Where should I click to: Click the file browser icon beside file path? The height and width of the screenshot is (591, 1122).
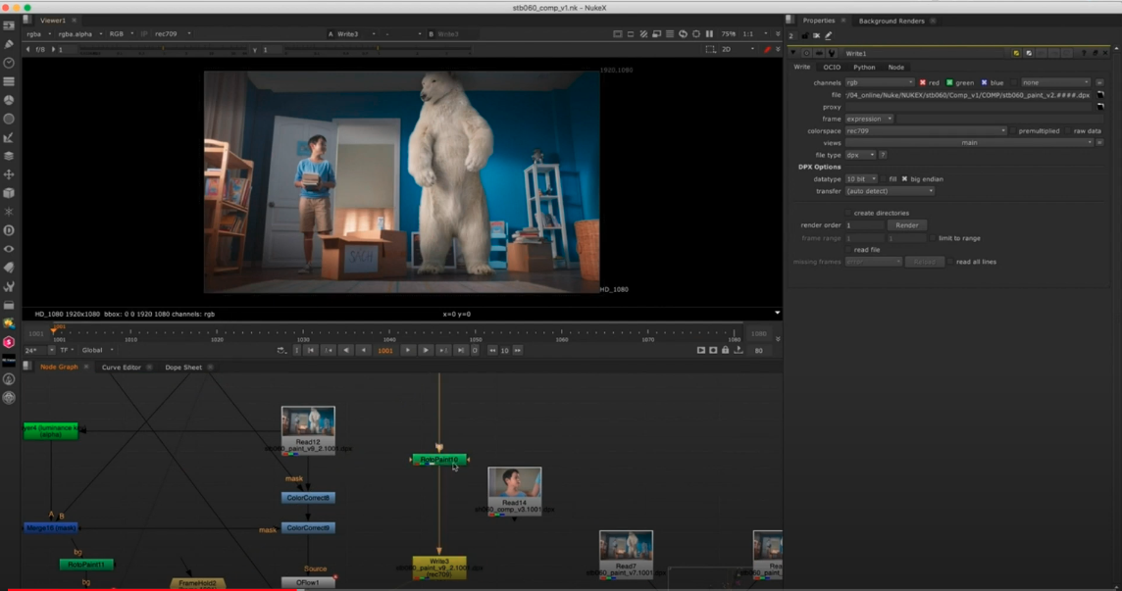pos(1098,95)
